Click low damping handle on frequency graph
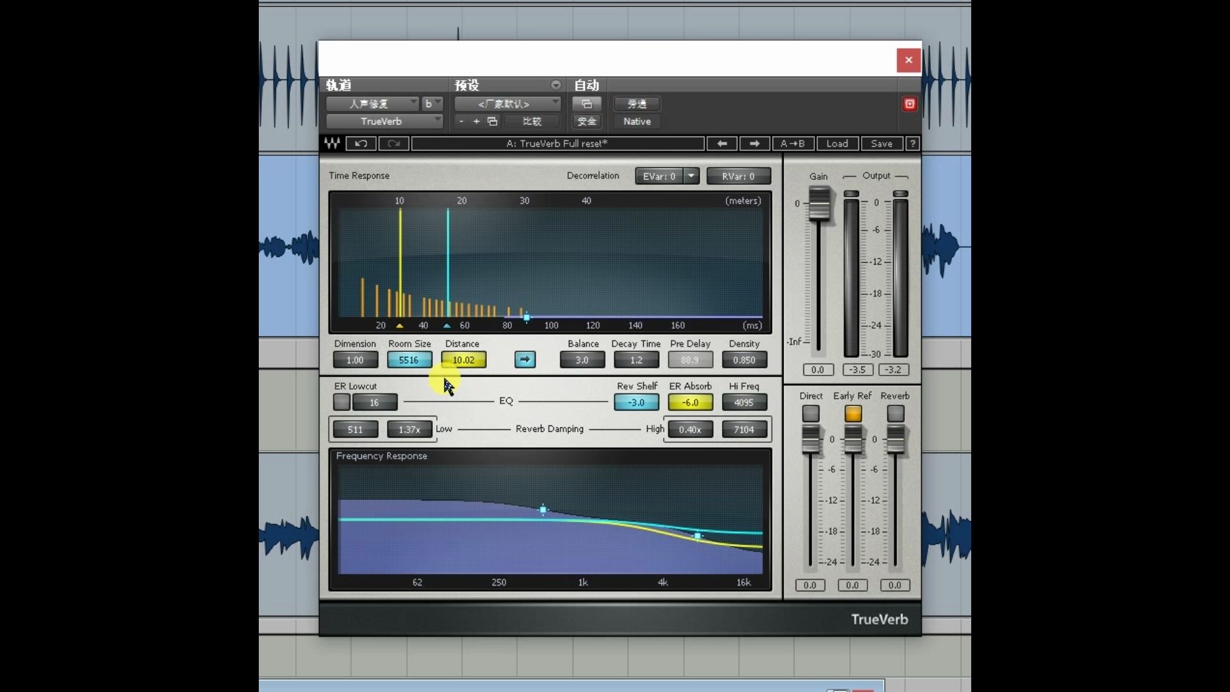This screenshot has height=692, width=1230. tap(543, 510)
